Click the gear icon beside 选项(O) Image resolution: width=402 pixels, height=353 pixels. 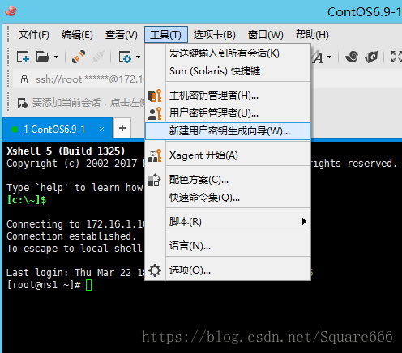[x=155, y=270]
